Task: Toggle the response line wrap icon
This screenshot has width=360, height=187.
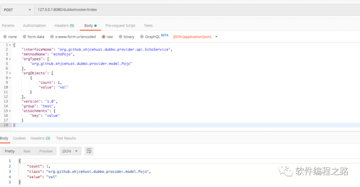Action: coord(89,151)
